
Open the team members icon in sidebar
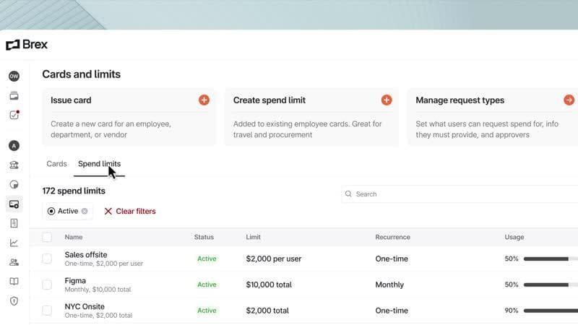[14, 262]
